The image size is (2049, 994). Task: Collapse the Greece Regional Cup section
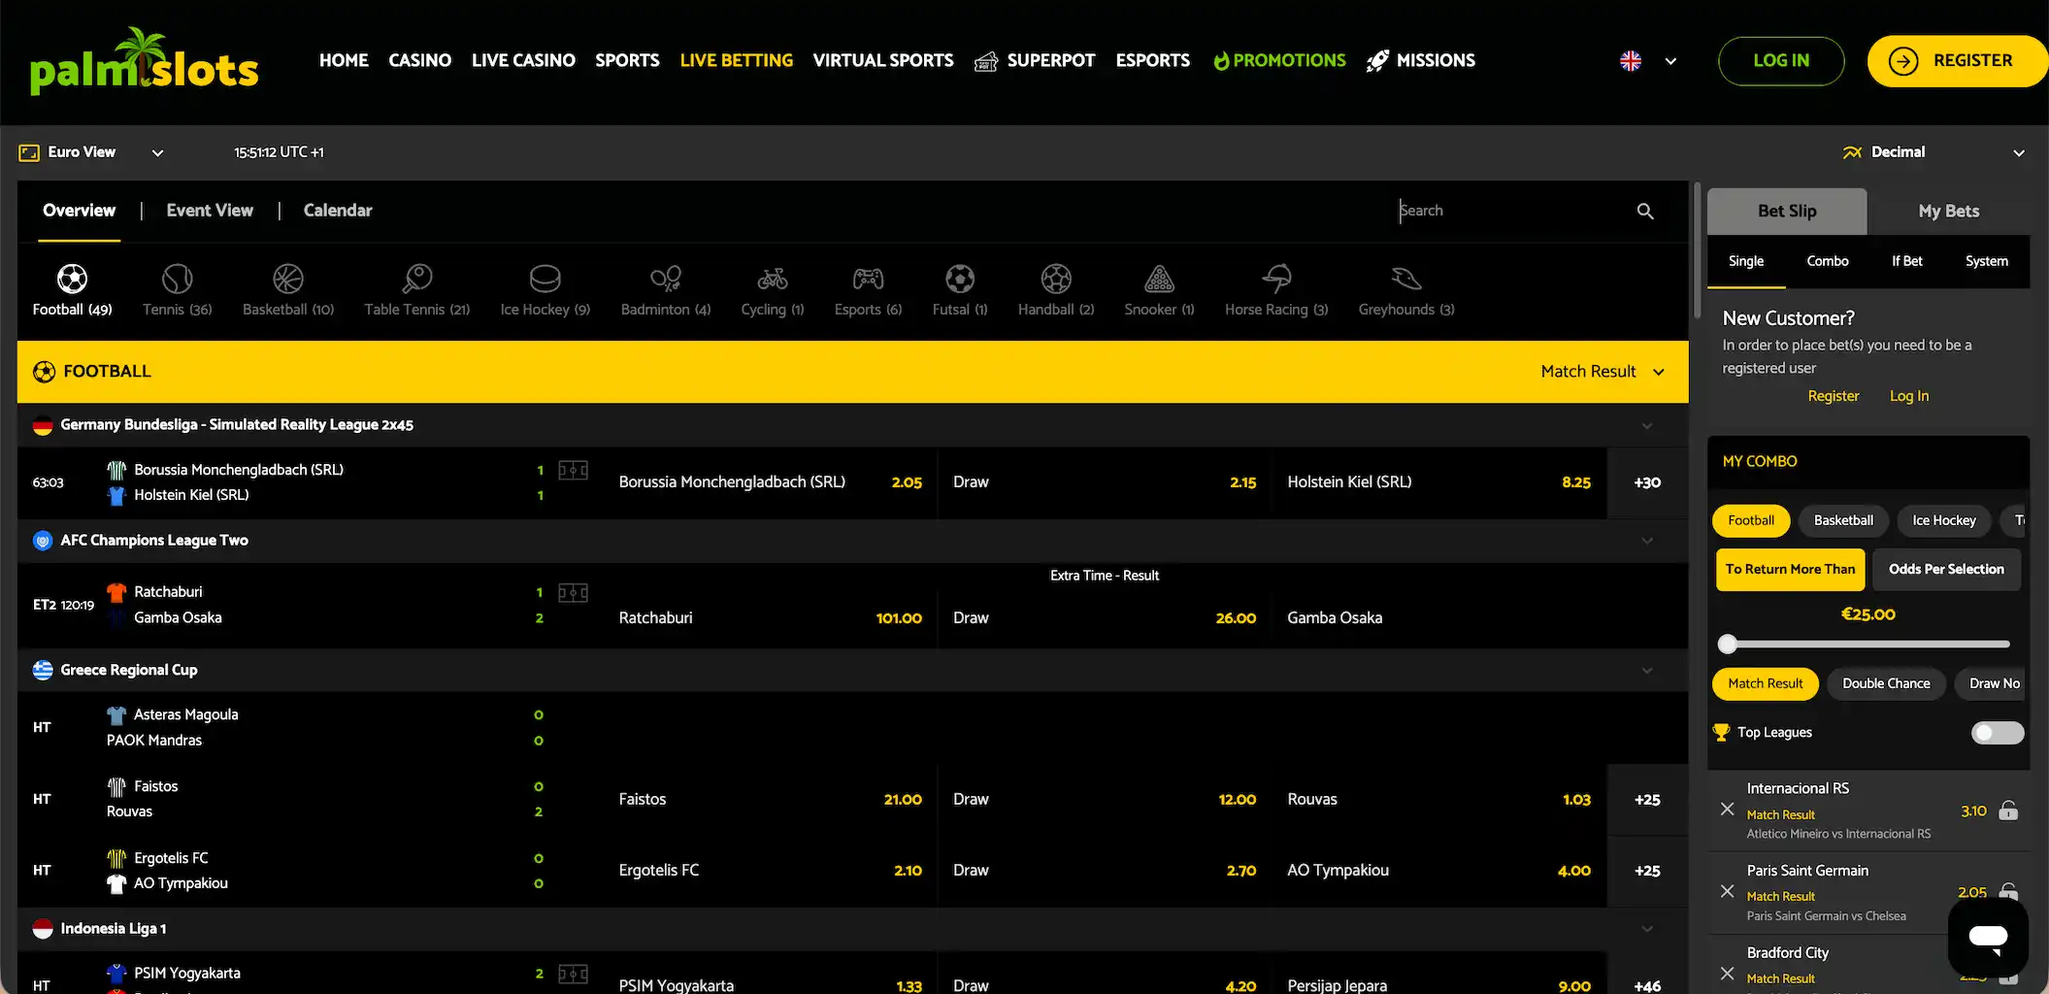pos(1647,671)
